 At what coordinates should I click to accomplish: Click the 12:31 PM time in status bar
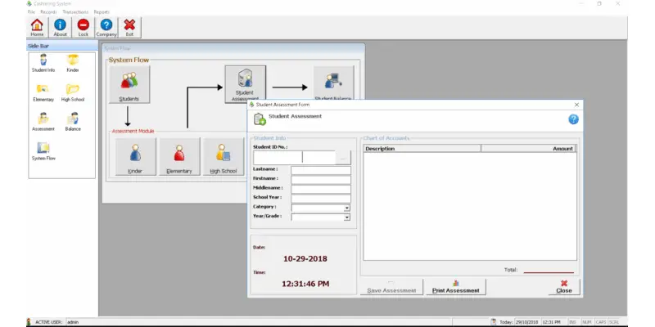(552, 322)
